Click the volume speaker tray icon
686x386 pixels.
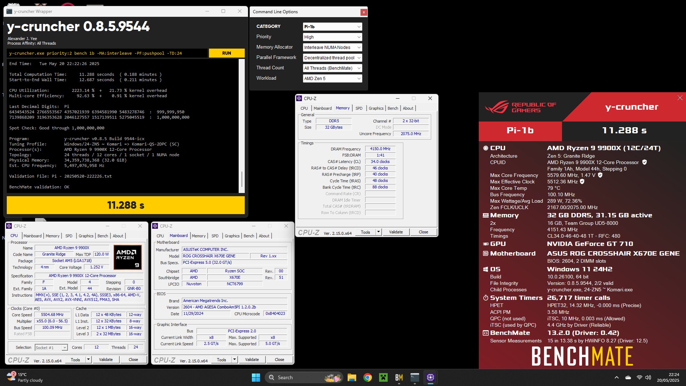tap(648, 377)
